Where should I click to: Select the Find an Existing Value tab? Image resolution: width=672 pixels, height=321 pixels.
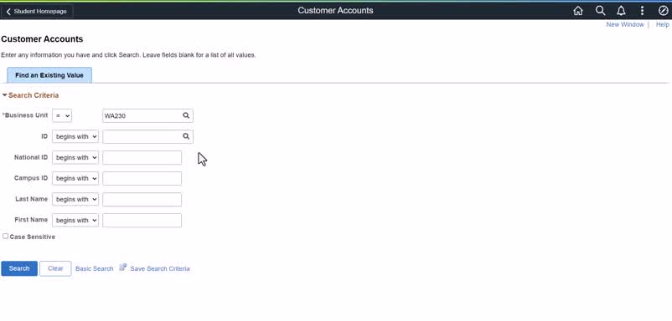(x=49, y=75)
